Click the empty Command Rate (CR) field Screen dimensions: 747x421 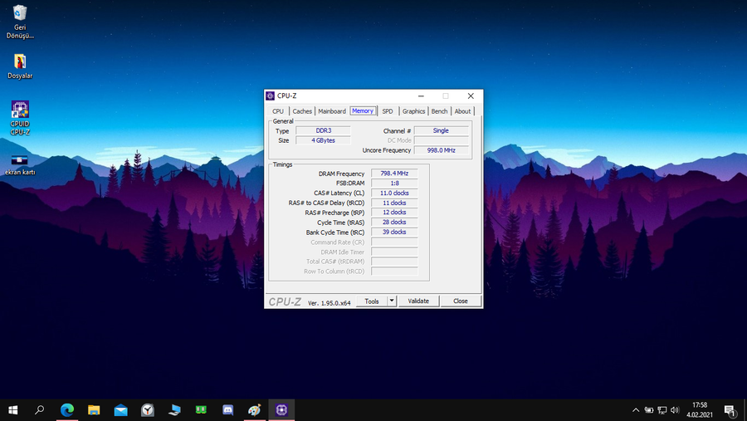(394, 242)
